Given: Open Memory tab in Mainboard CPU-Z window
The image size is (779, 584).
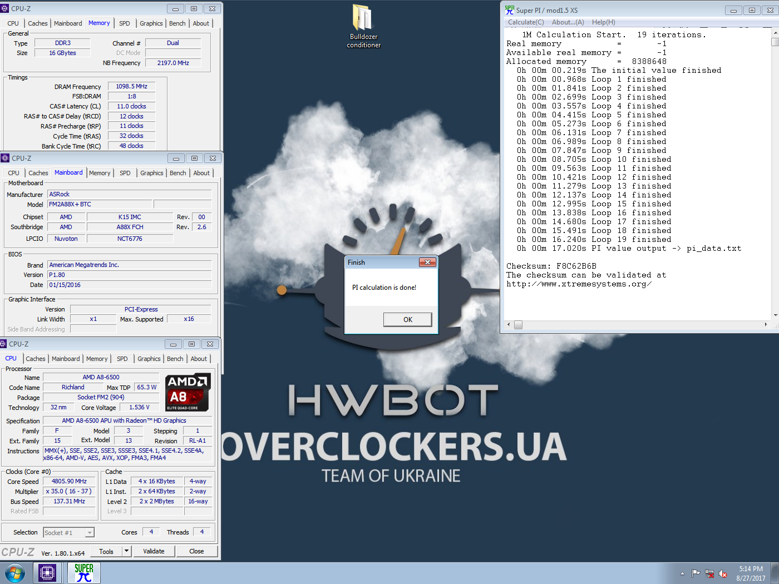Looking at the screenshot, I should [100, 173].
